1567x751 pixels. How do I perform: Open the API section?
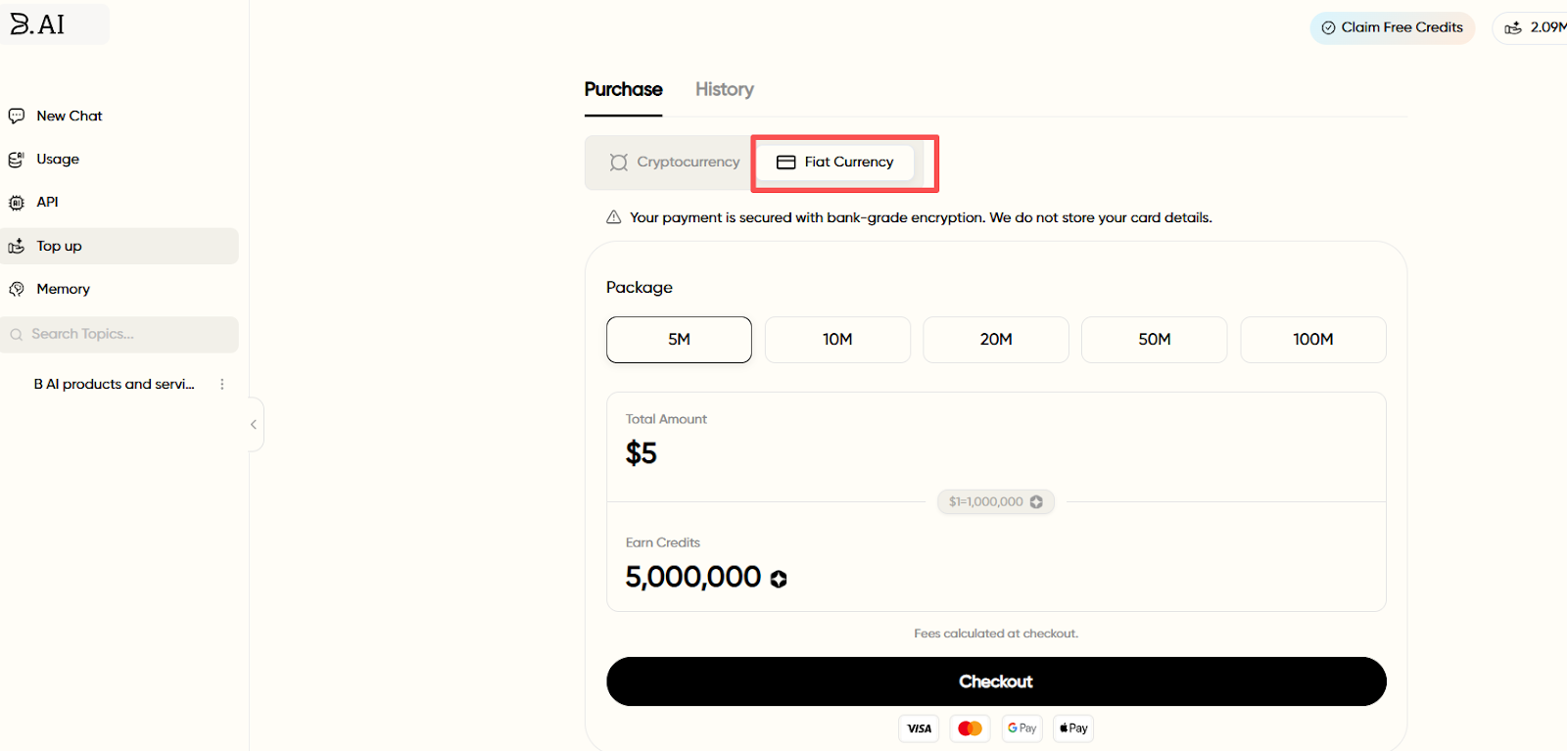coord(47,202)
